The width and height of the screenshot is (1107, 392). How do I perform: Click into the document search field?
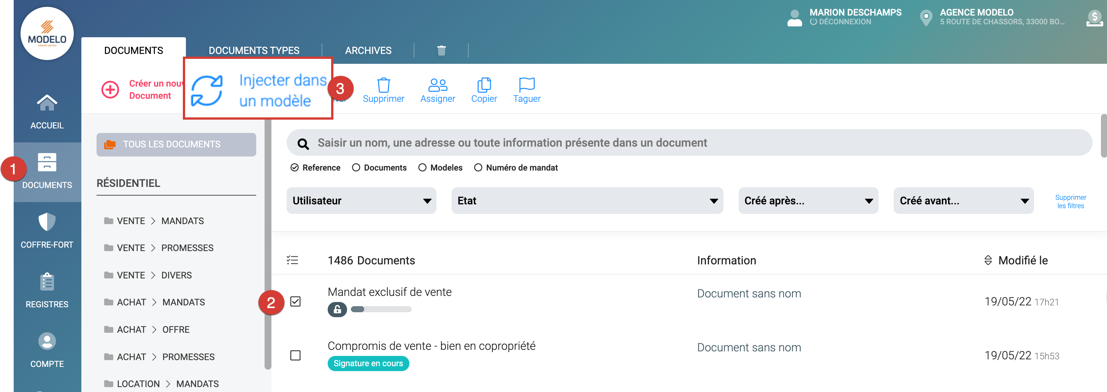pyautogui.click(x=688, y=142)
